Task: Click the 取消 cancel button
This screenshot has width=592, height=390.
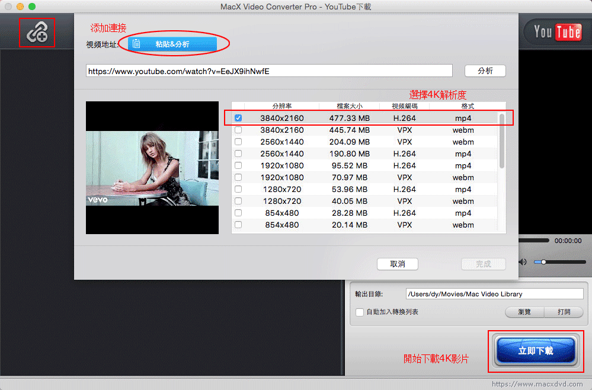Action: tap(397, 264)
